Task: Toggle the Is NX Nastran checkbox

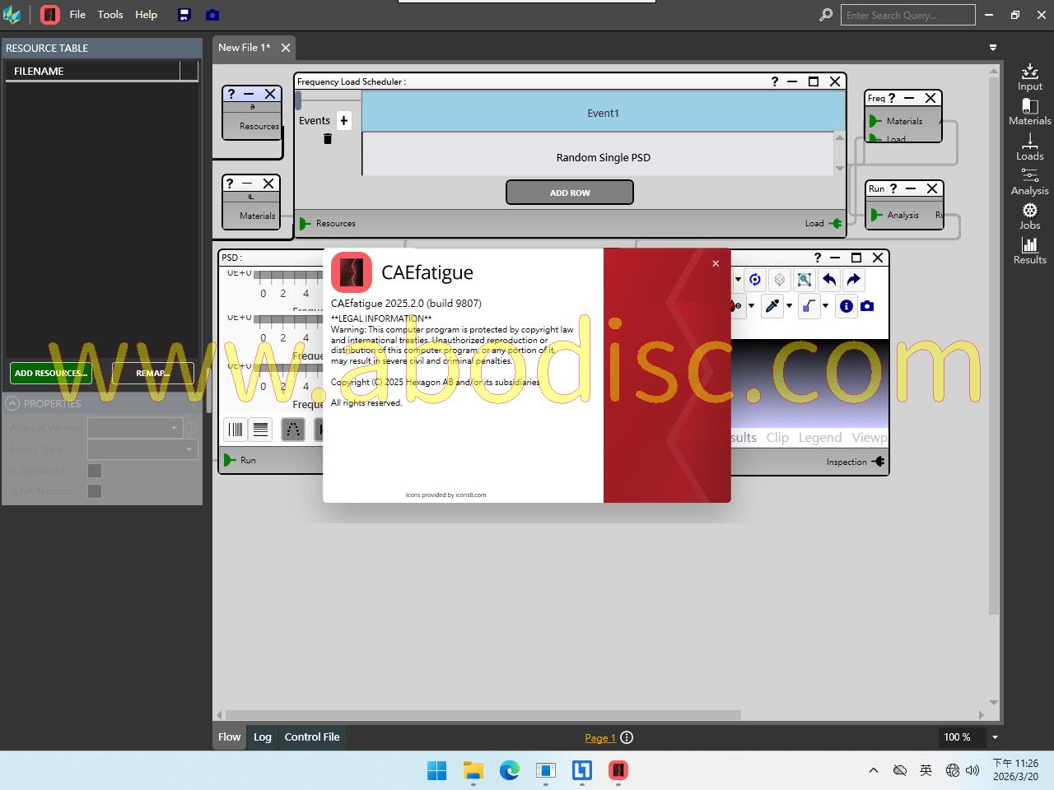Action: click(95, 491)
